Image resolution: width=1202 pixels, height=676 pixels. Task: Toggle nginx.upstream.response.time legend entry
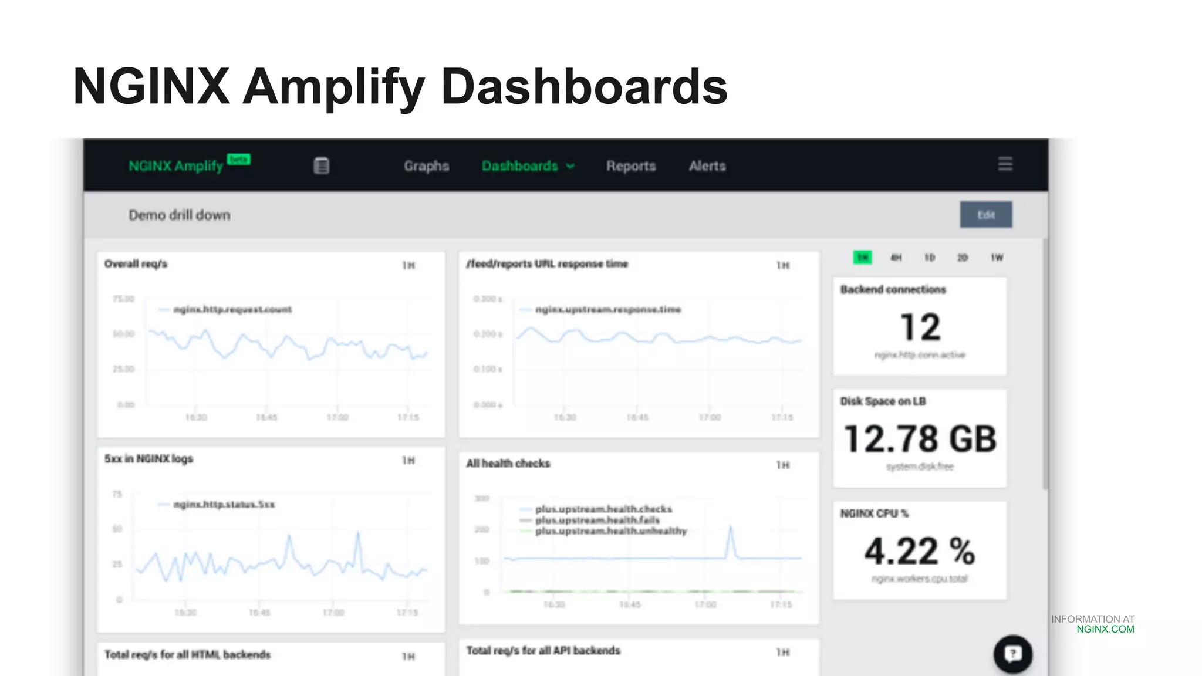coord(600,310)
